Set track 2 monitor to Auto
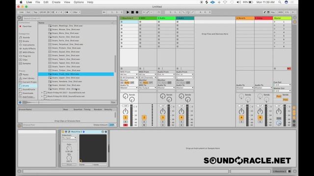This screenshot has width=314, height=176. [x=146, y=83]
